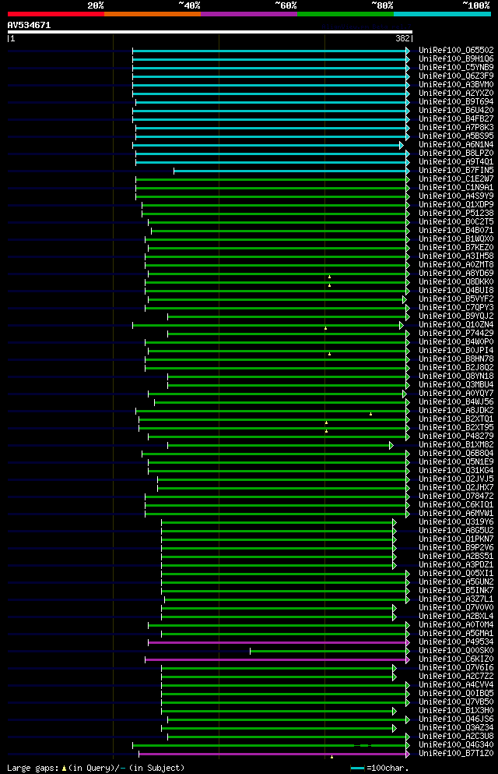Image resolution: width=498 pixels, height=774 pixels.
Task: Select the UniRef100_A8JDK2 label
Action: 456,410
